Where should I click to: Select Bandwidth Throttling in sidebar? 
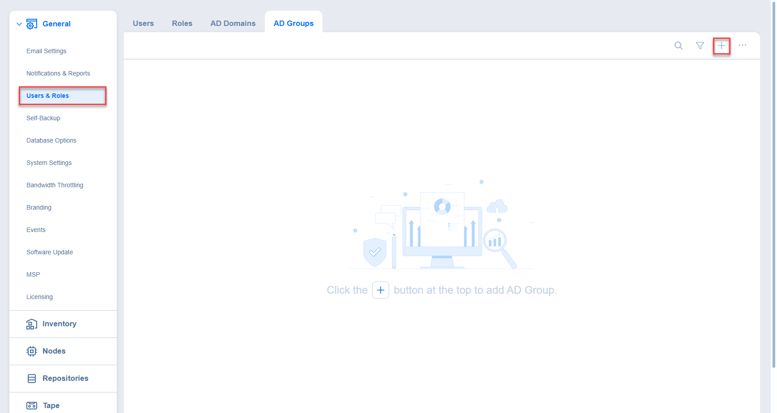click(x=55, y=185)
